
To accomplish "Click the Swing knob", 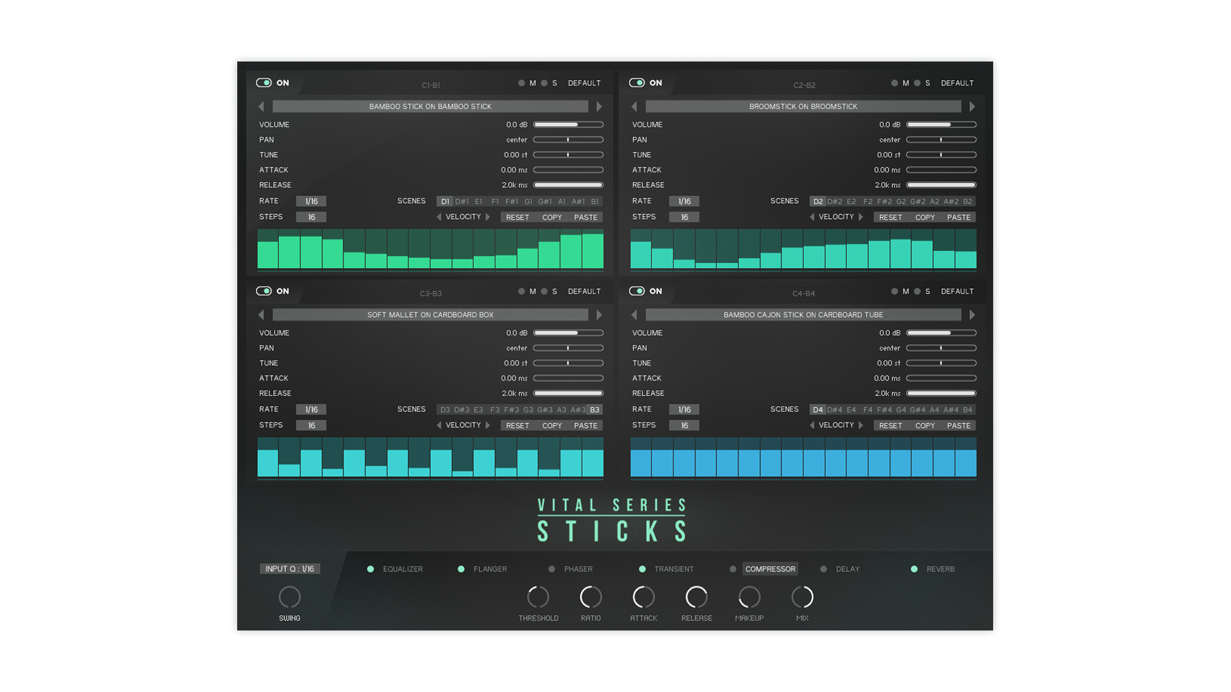I will [x=289, y=597].
